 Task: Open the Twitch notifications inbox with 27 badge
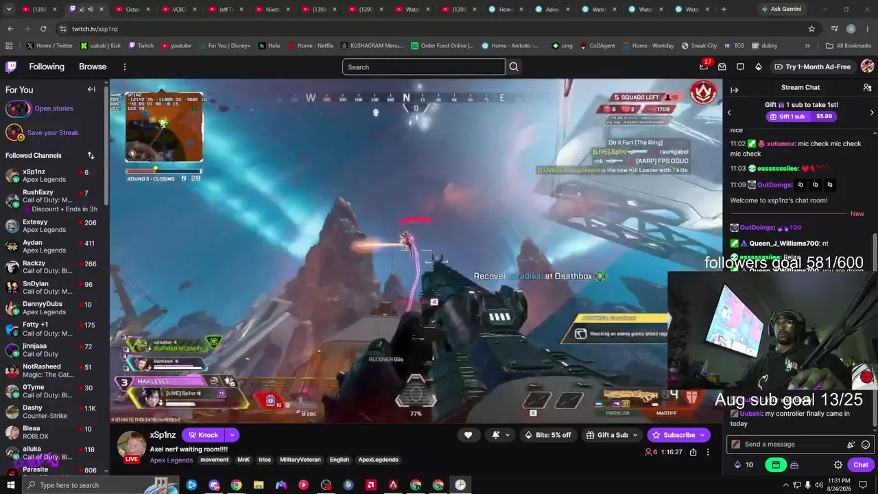click(x=704, y=67)
